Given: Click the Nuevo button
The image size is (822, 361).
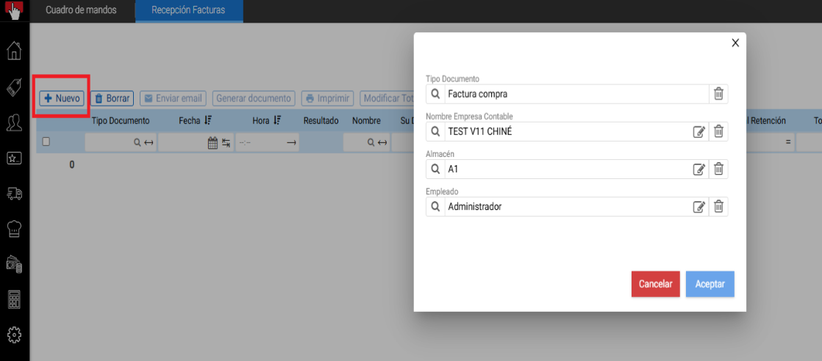Looking at the screenshot, I should pyautogui.click(x=62, y=98).
